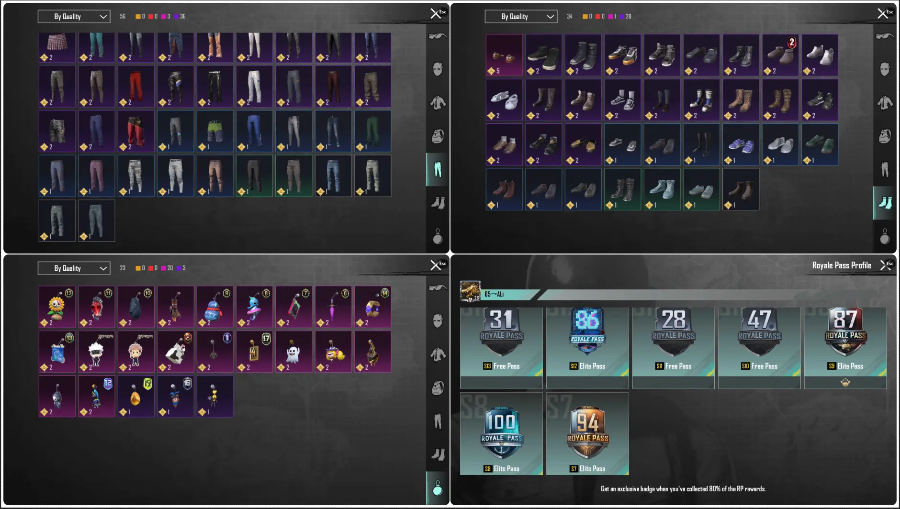Screen dimensions: 900x509
Task: Click the player avatar in Royale Pass Profile
Action: (x=470, y=291)
